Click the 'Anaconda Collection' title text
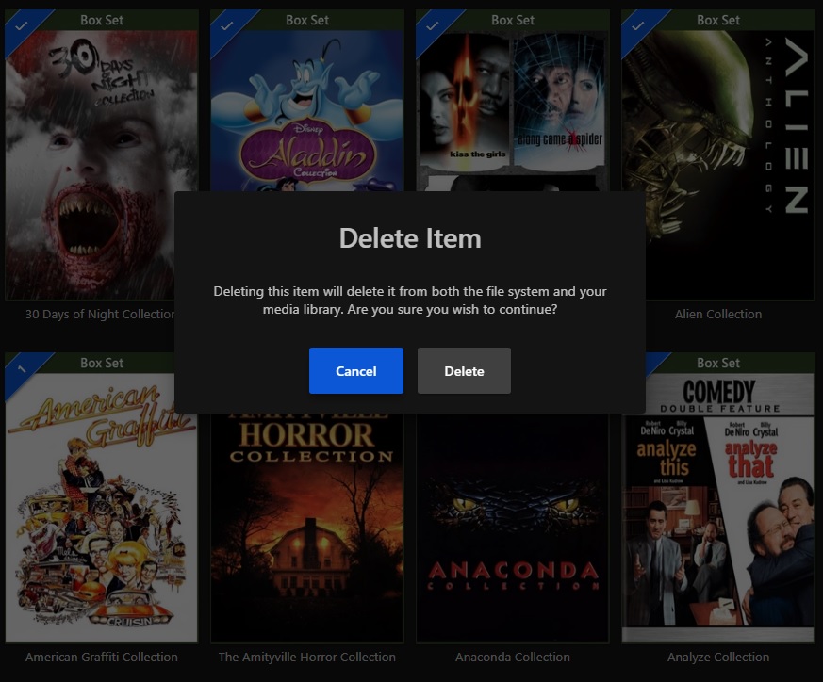This screenshot has height=682, width=823. tap(512, 657)
